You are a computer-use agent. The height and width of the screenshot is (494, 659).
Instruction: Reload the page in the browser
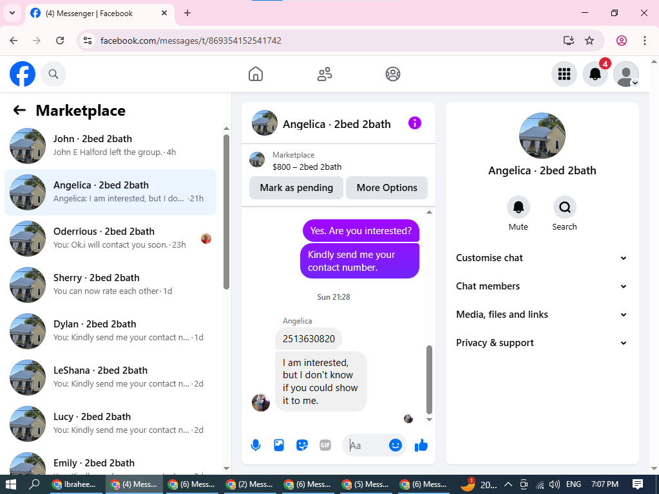pos(60,41)
